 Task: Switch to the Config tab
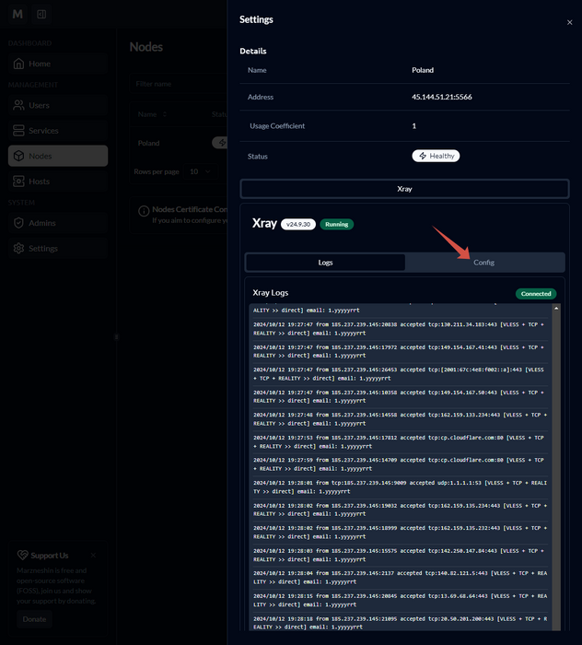pyautogui.click(x=484, y=263)
